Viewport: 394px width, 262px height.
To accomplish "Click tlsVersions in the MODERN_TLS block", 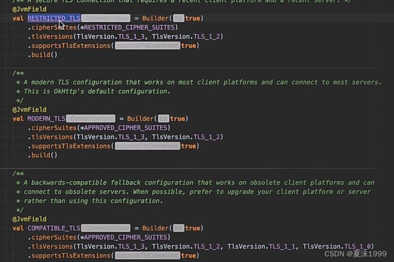I will coord(52,137).
